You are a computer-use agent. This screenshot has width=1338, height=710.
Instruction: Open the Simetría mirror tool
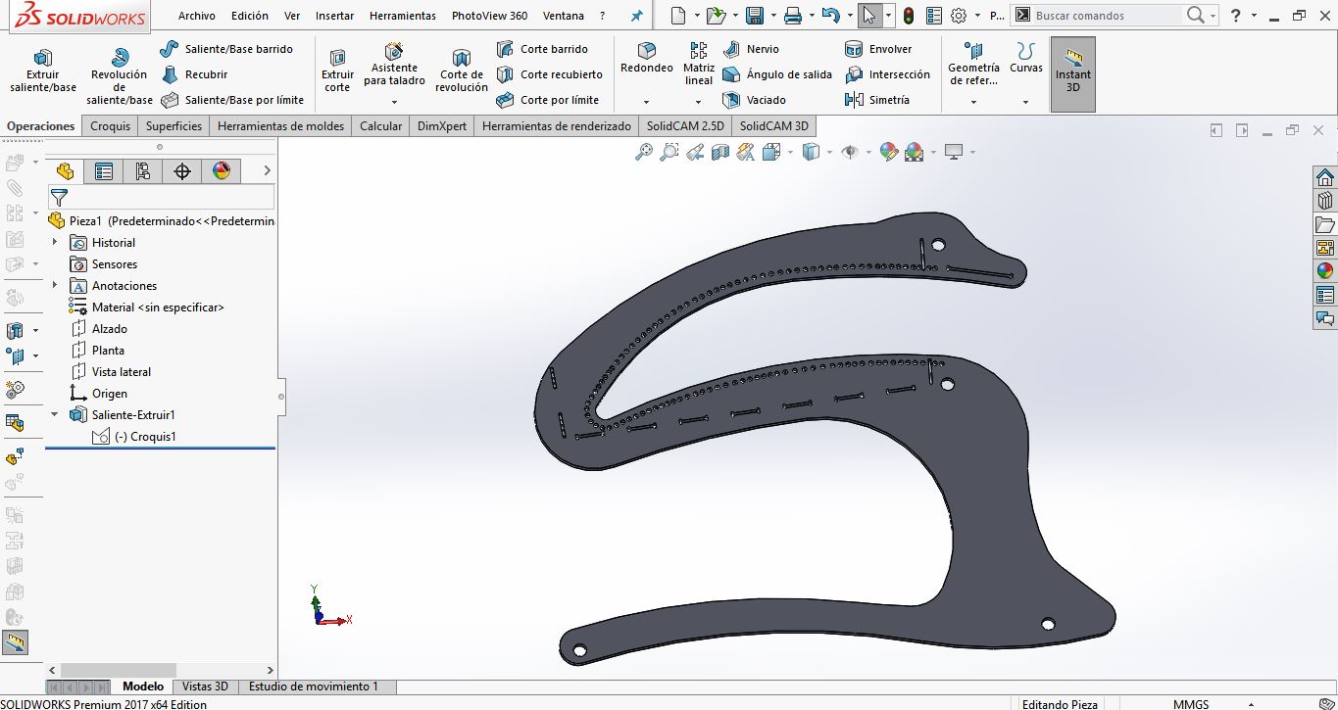[x=876, y=100]
